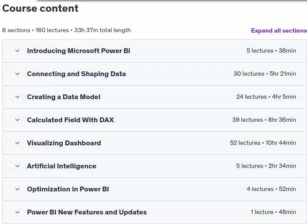307x224 pixels.
Task: Toggle chevron for Calculated Field With DAX
Action: point(17,120)
